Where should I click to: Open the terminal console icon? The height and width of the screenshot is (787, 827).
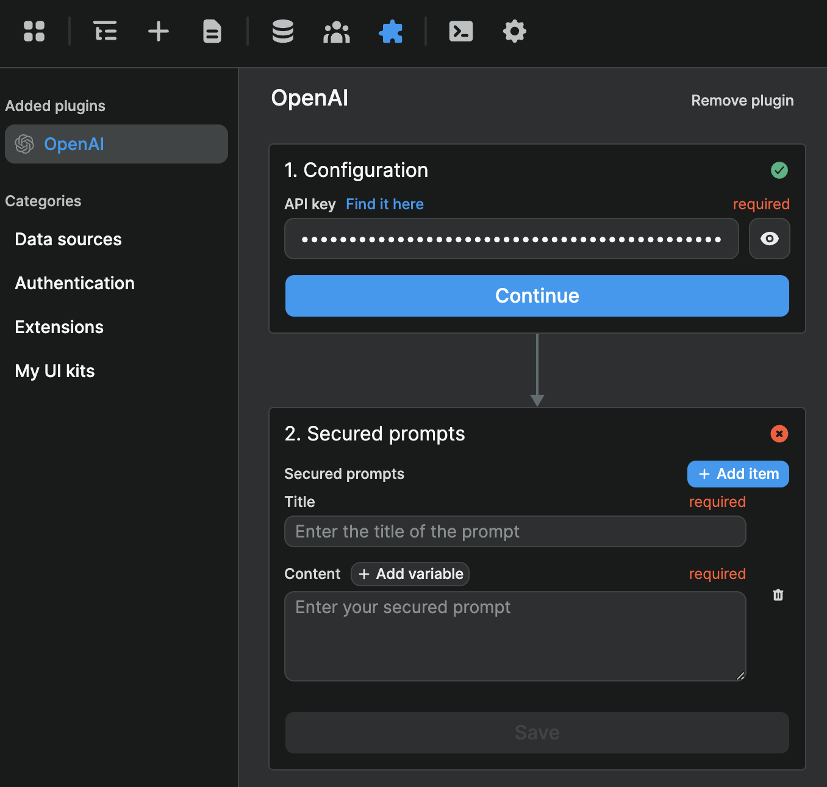[x=461, y=31]
